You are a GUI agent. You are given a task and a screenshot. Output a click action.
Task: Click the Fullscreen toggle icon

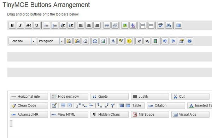point(178,25)
